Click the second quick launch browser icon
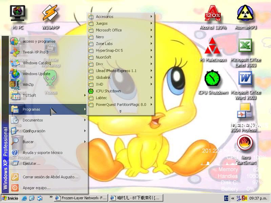Viewport: 271px width, 203px height. [32, 198]
